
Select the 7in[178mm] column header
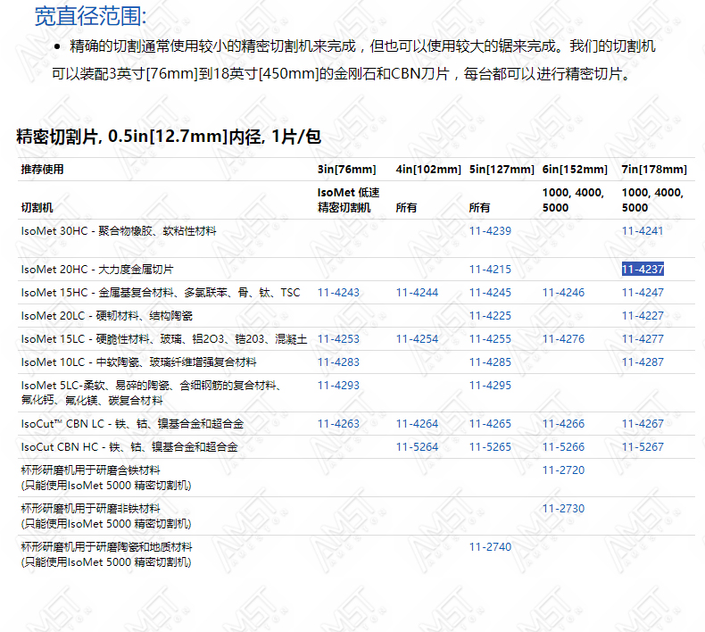[655, 170]
